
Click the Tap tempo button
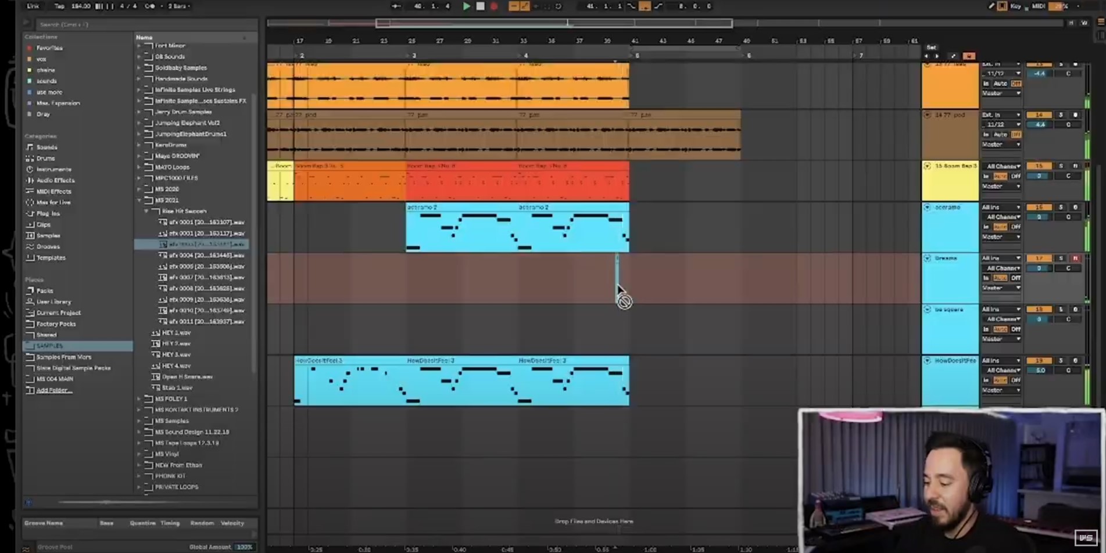(59, 6)
